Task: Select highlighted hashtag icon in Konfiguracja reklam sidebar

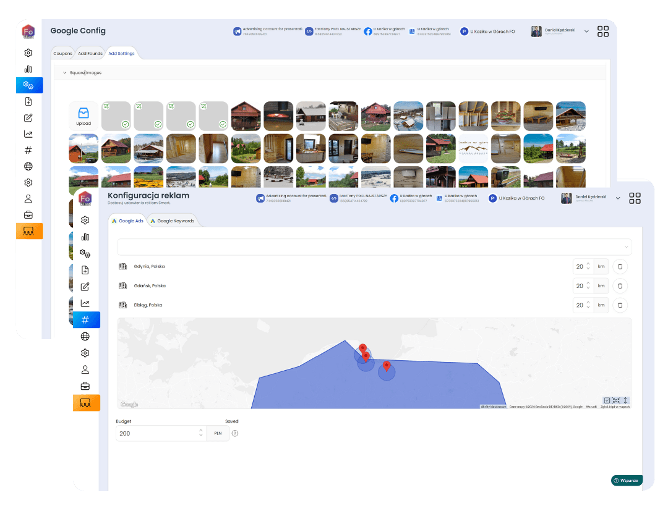Action: (x=86, y=319)
